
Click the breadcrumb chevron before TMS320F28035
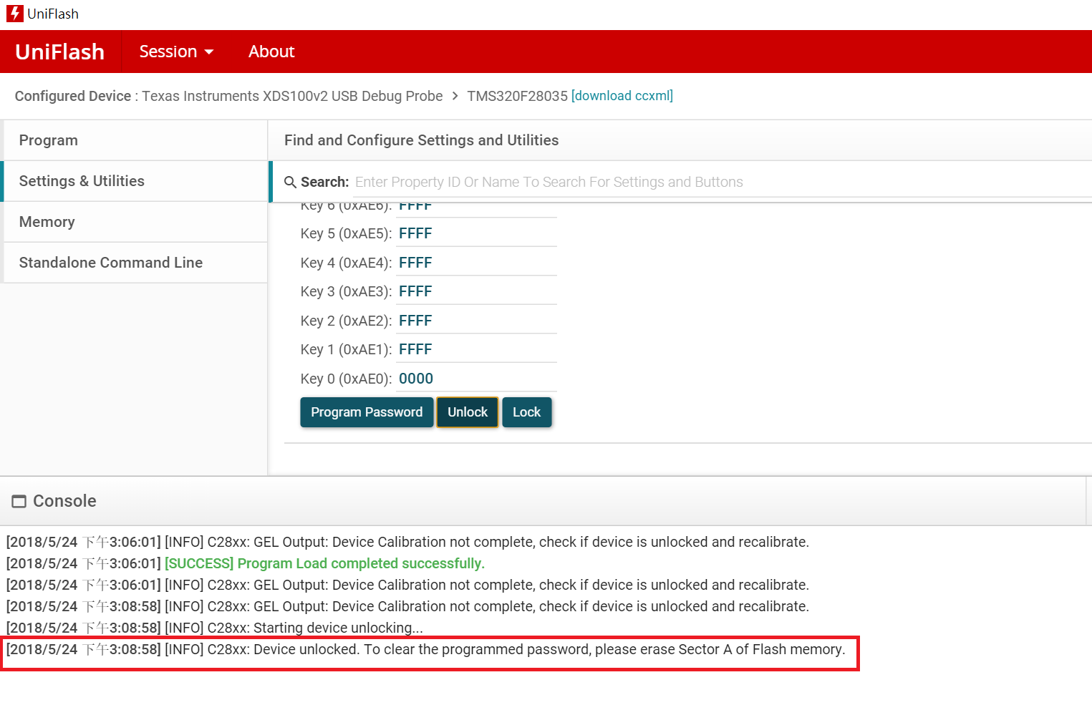tap(455, 96)
